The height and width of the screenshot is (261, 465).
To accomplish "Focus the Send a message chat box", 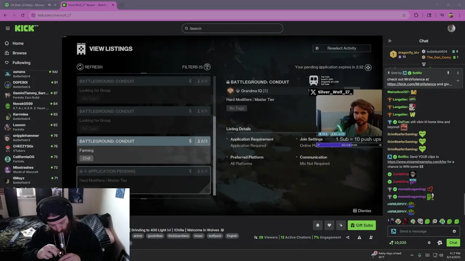I will (424, 231).
